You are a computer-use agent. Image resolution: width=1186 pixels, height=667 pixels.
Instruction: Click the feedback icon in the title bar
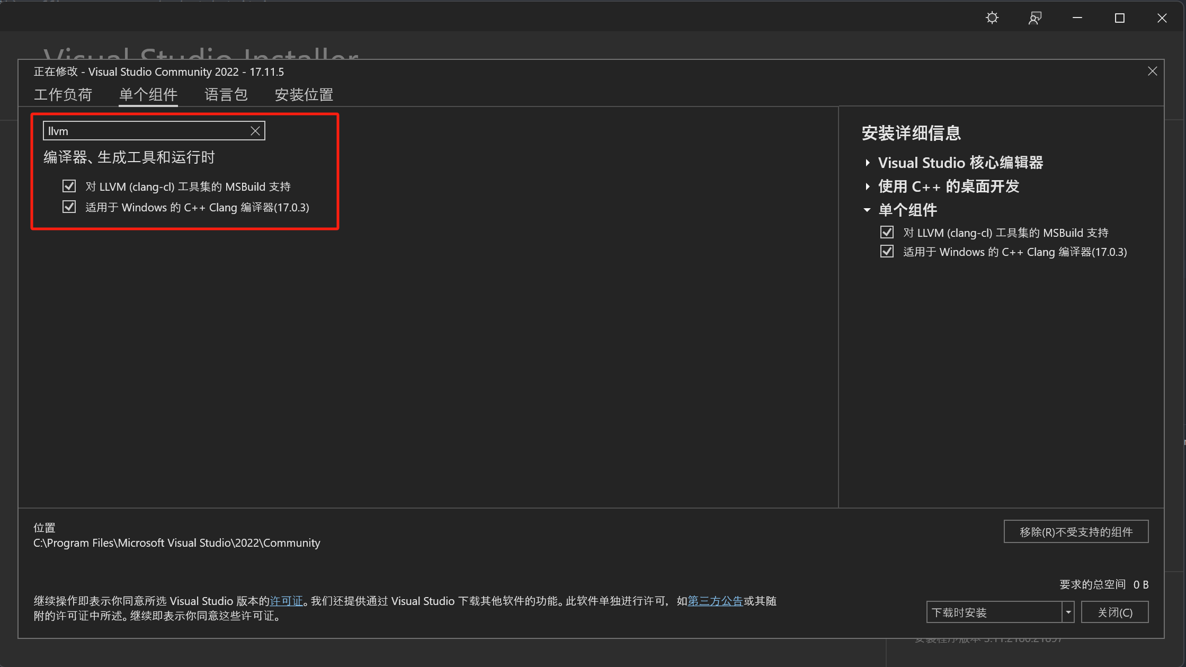pos(1034,17)
